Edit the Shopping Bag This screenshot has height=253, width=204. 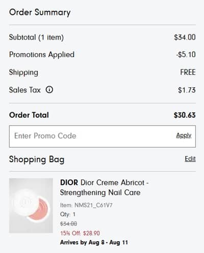[x=190, y=159]
